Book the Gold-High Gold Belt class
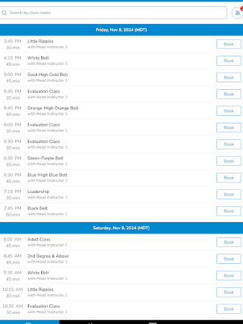This screenshot has height=324, width=243. pyautogui.click(x=228, y=77)
